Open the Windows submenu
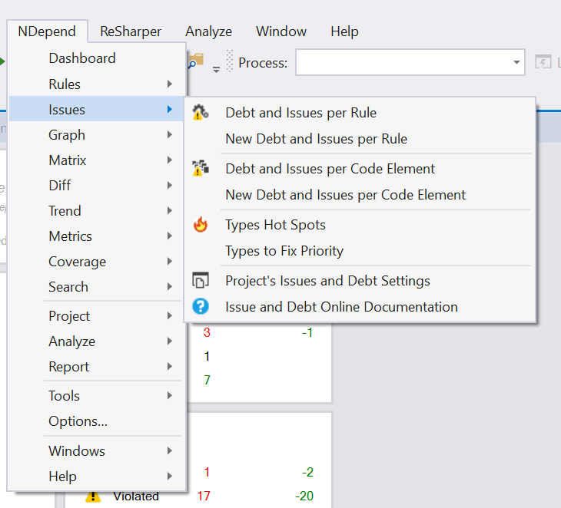This screenshot has height=508, width=561. 96,451
